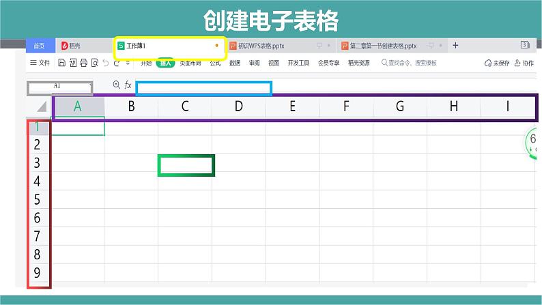542x305 pixels.
Task: Select column I header
Action: click(508, 106)
